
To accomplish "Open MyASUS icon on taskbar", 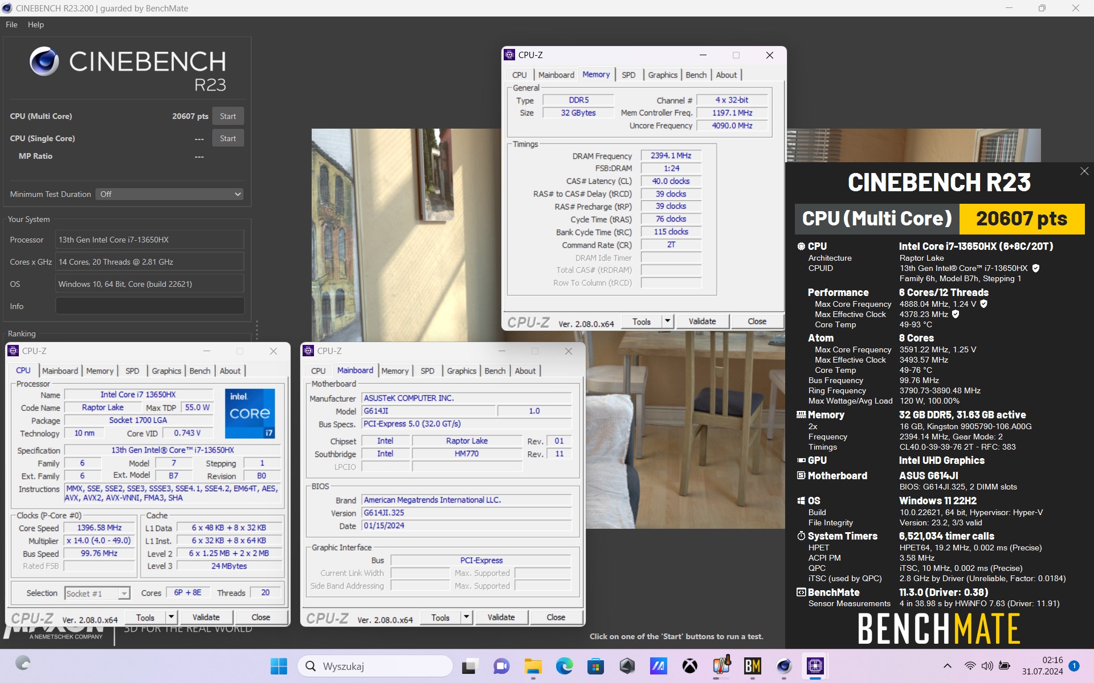I will (658, 666).
